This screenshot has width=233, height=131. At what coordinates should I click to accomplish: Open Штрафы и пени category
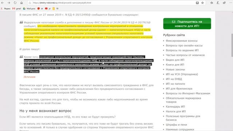pyautogui.click(x=176, y=124)
